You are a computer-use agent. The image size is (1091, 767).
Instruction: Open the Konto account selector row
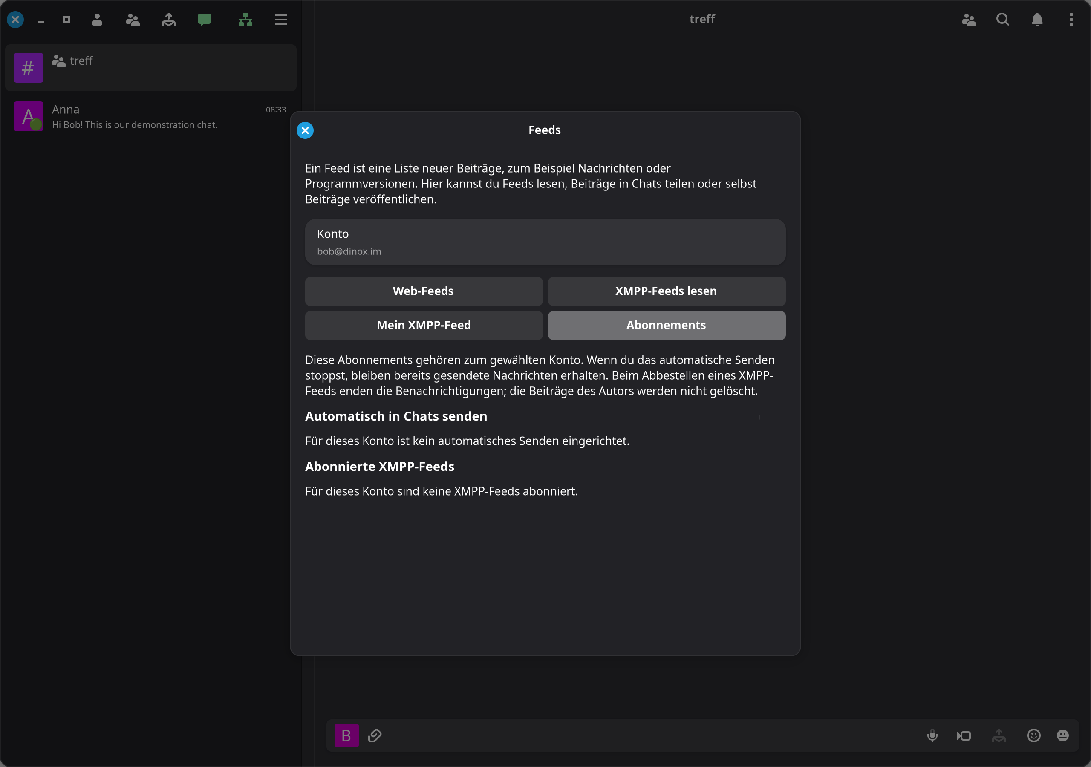[545, 242]
